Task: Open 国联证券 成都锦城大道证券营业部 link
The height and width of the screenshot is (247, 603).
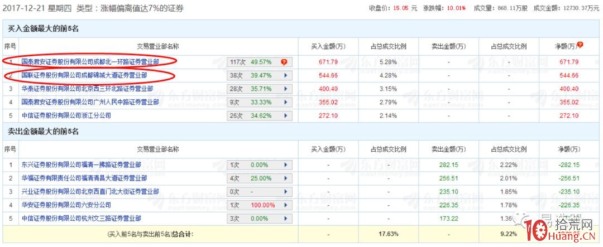Action: pyautogui.click(x=84, y=75)
